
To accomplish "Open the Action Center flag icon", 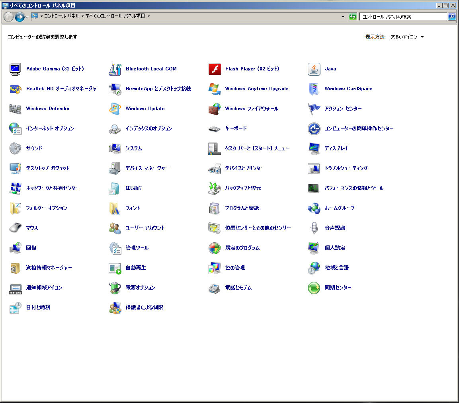I will (x=314, y=109).
